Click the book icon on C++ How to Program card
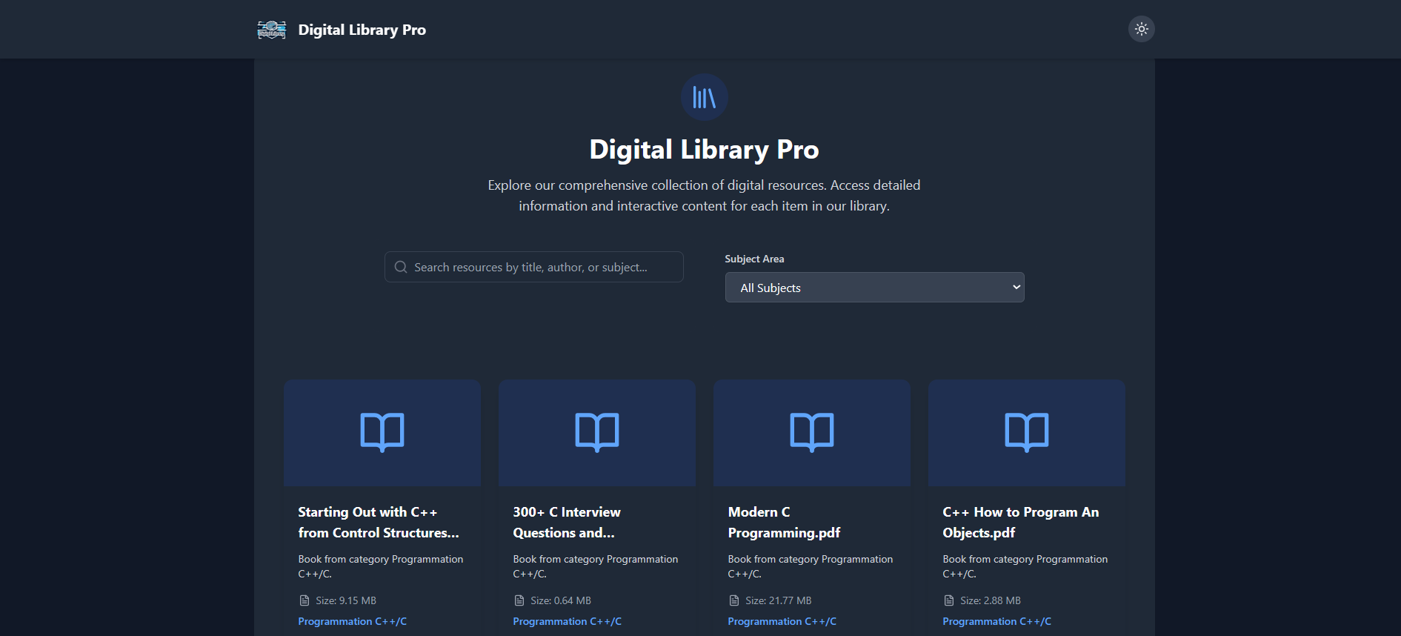Screen dimensions: 1401x636 point(1027,432)
